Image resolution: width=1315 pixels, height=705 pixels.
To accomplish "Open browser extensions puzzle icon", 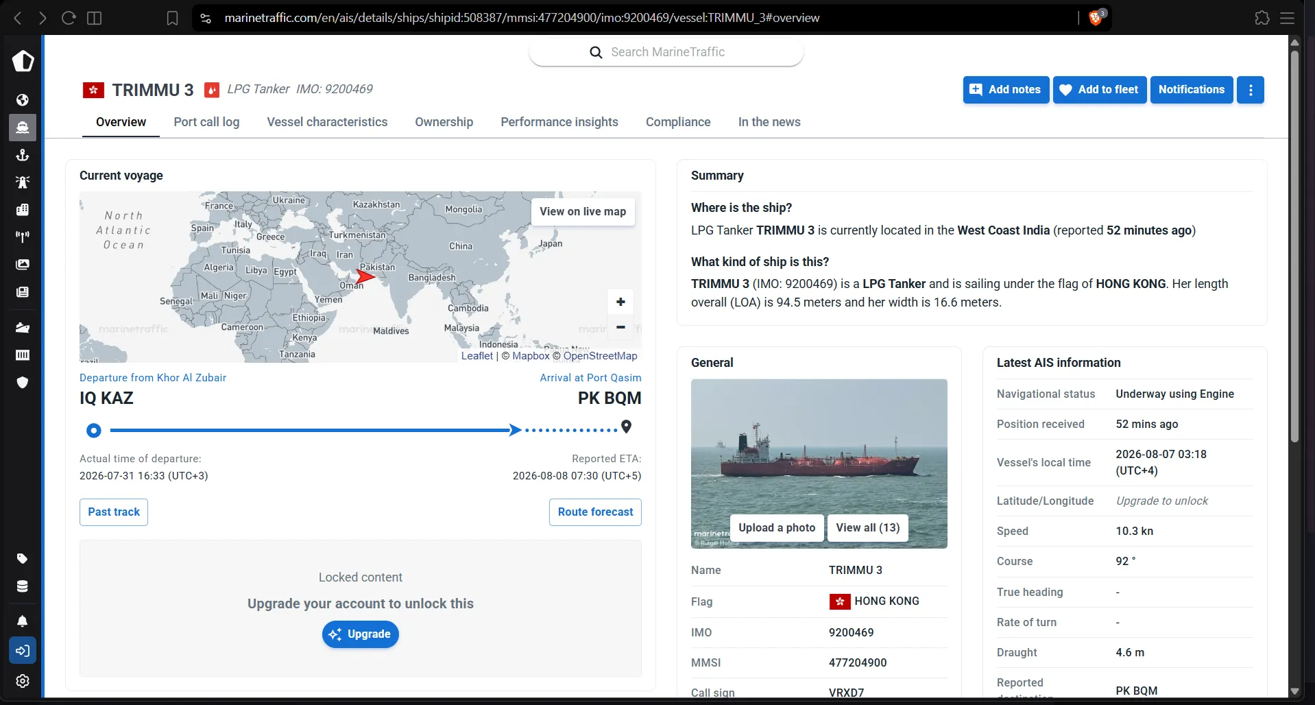I will tap(1262, 18).
